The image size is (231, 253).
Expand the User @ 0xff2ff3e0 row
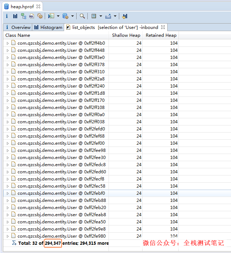tap(8, 58)
